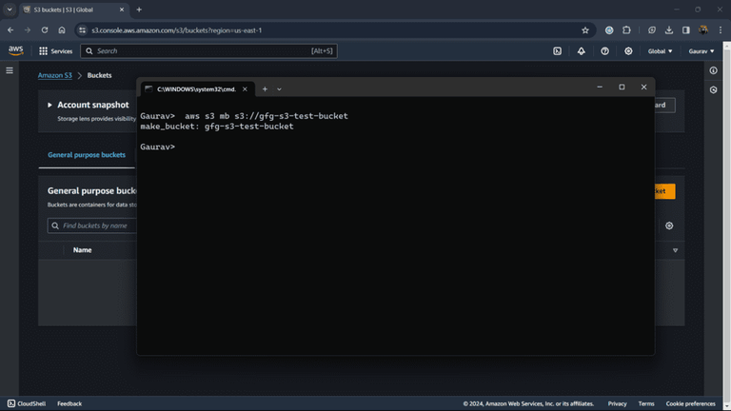Open the Chrome three-dot menu
The height and width of the screenshot is (411, 731).
[x=721, y=29]
